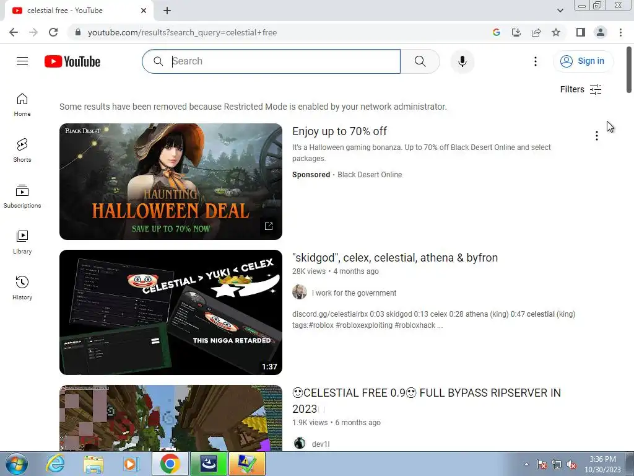The image size is (634, 476).
Task: Open the Halloween Deal ad thumbnail
Action: (x=171, y=182)
